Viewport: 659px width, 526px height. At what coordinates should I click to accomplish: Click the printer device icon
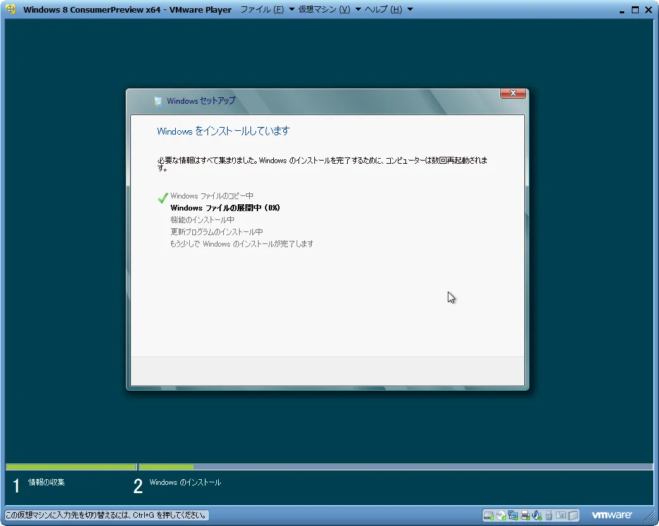(524, 515)
